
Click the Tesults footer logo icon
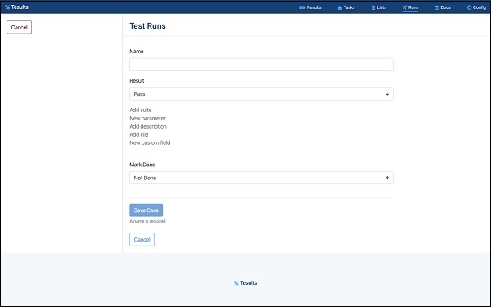pyautogui.click(x=236, y=283)
